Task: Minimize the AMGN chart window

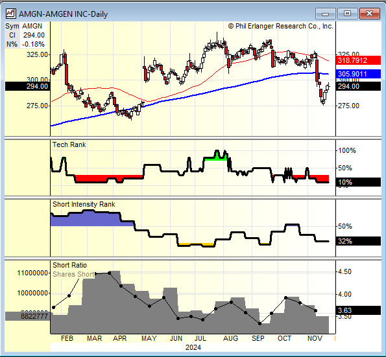Action: click(x=325, y=14)
